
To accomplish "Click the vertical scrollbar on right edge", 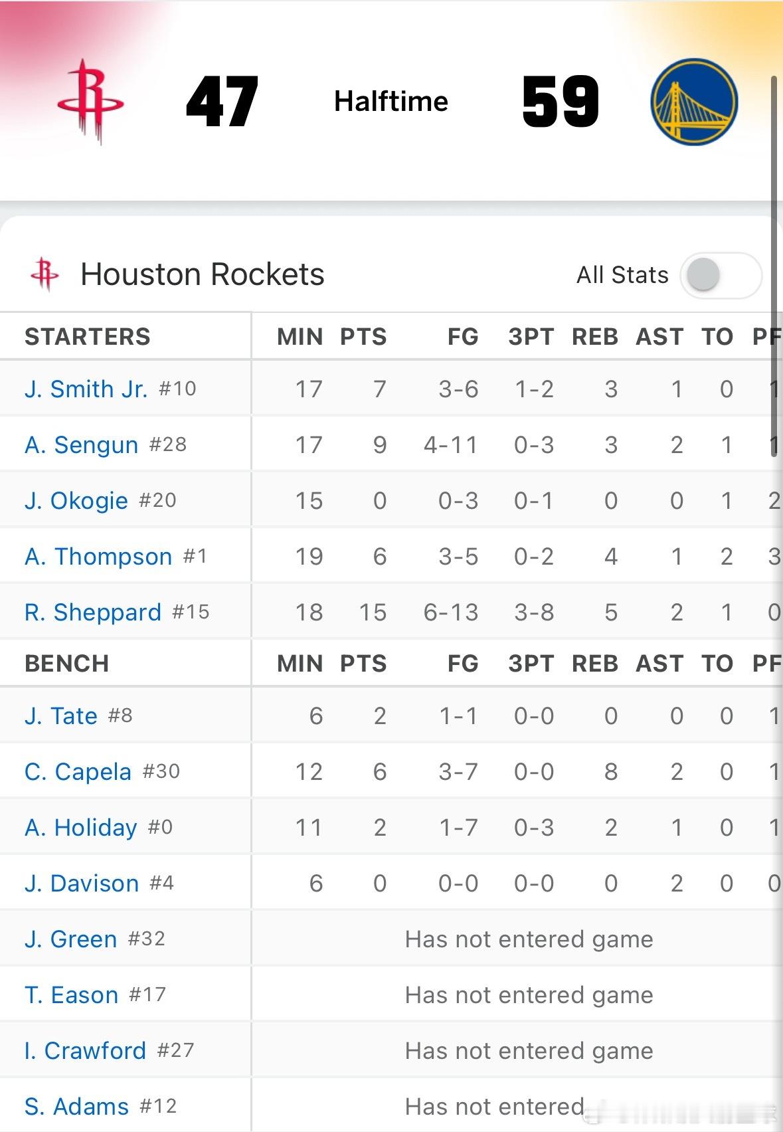I will (774, 266).
